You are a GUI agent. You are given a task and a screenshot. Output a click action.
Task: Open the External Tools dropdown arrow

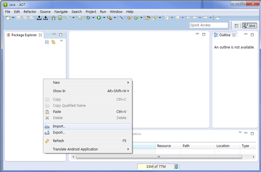115,17
